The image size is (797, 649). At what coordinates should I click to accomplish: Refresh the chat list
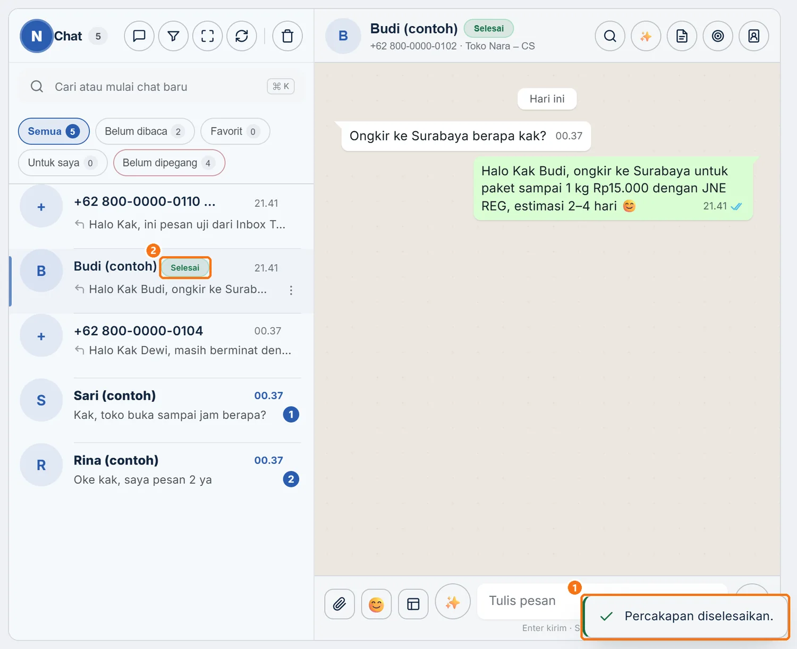[x=242, y=36]
